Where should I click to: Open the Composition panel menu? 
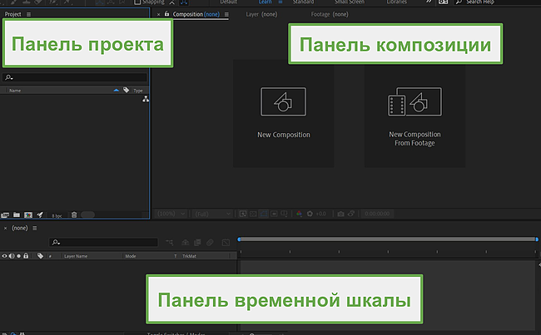tap(226, 14)
